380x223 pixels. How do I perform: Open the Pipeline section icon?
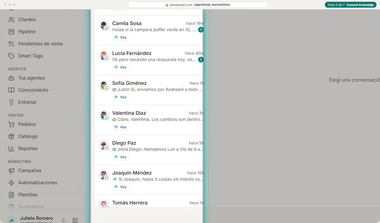pos(11,32)
